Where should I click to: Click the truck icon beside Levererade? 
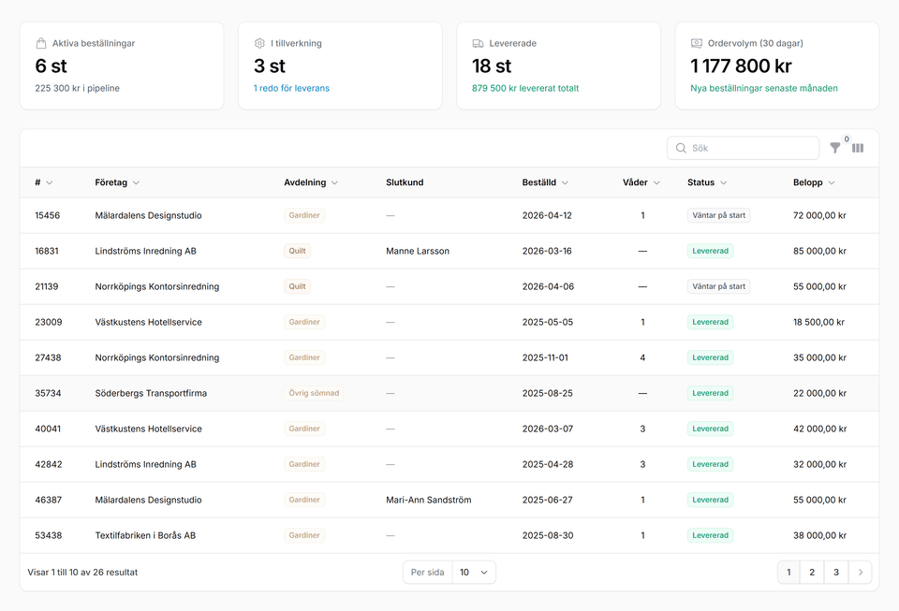point(479,43)
